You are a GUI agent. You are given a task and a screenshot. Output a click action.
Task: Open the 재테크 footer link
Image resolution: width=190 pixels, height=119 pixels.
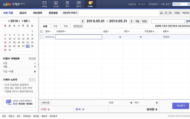pyautogui.click(x=44, y=116)
